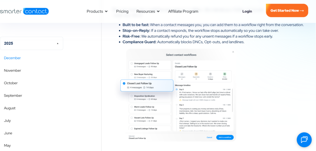Open the October archive
The width and height of the screenshot is (316, 151).
[x=11, y=83]
